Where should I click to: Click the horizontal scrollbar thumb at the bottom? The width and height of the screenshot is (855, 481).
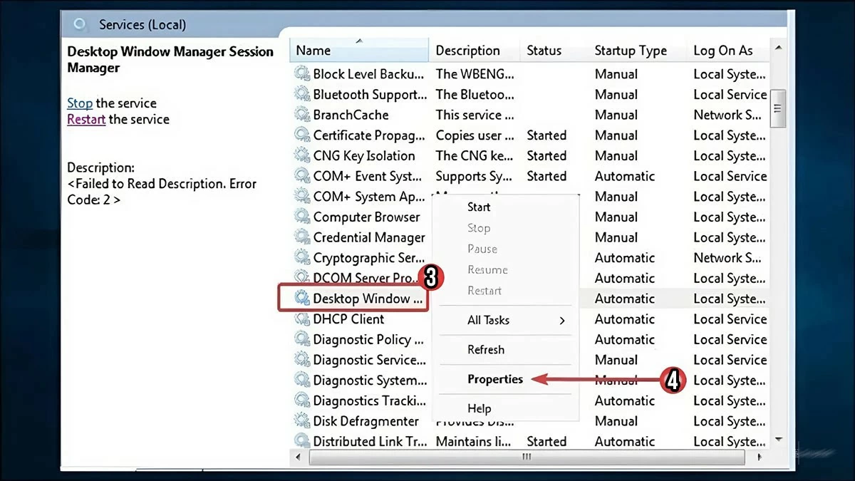tap(527, 457)
